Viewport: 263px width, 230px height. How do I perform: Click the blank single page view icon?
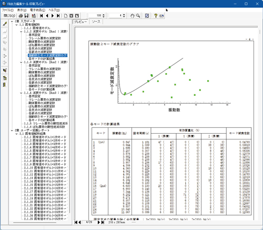point(66,16)
